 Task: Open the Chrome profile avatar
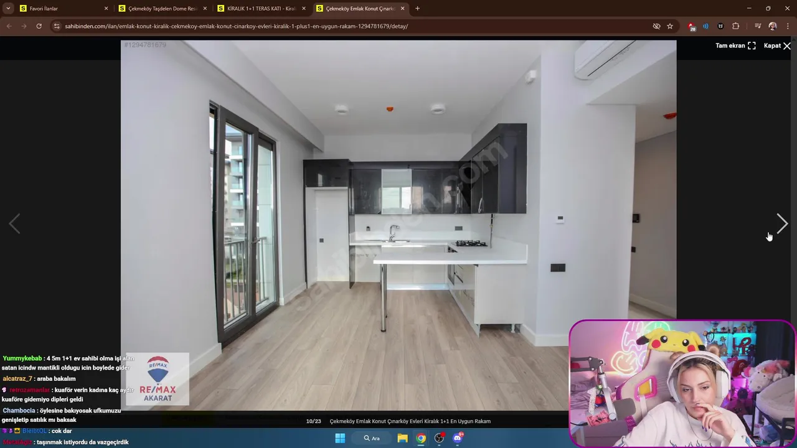tap(772, 26)
